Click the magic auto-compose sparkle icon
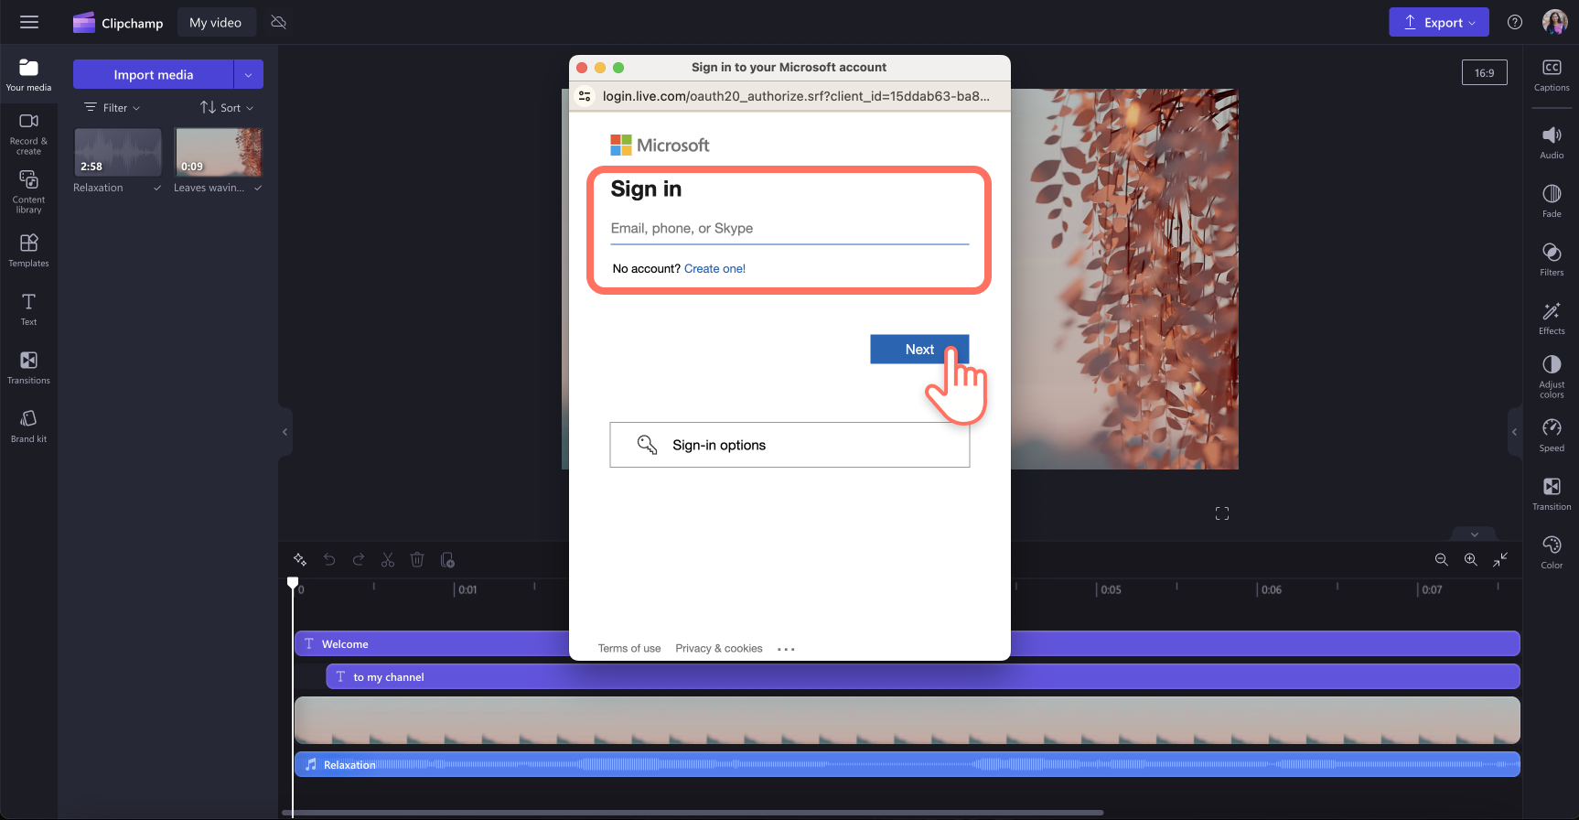 (300, 559)
